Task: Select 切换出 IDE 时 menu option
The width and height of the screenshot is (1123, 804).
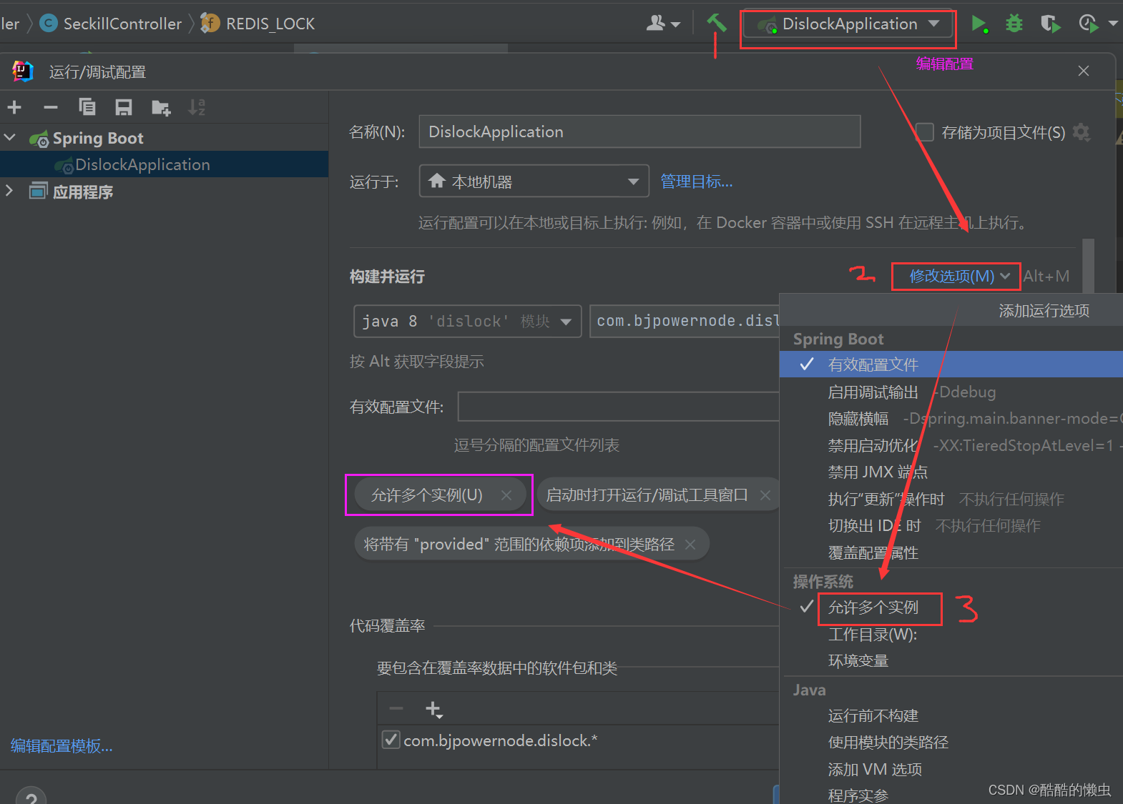Action: (951, 526)
